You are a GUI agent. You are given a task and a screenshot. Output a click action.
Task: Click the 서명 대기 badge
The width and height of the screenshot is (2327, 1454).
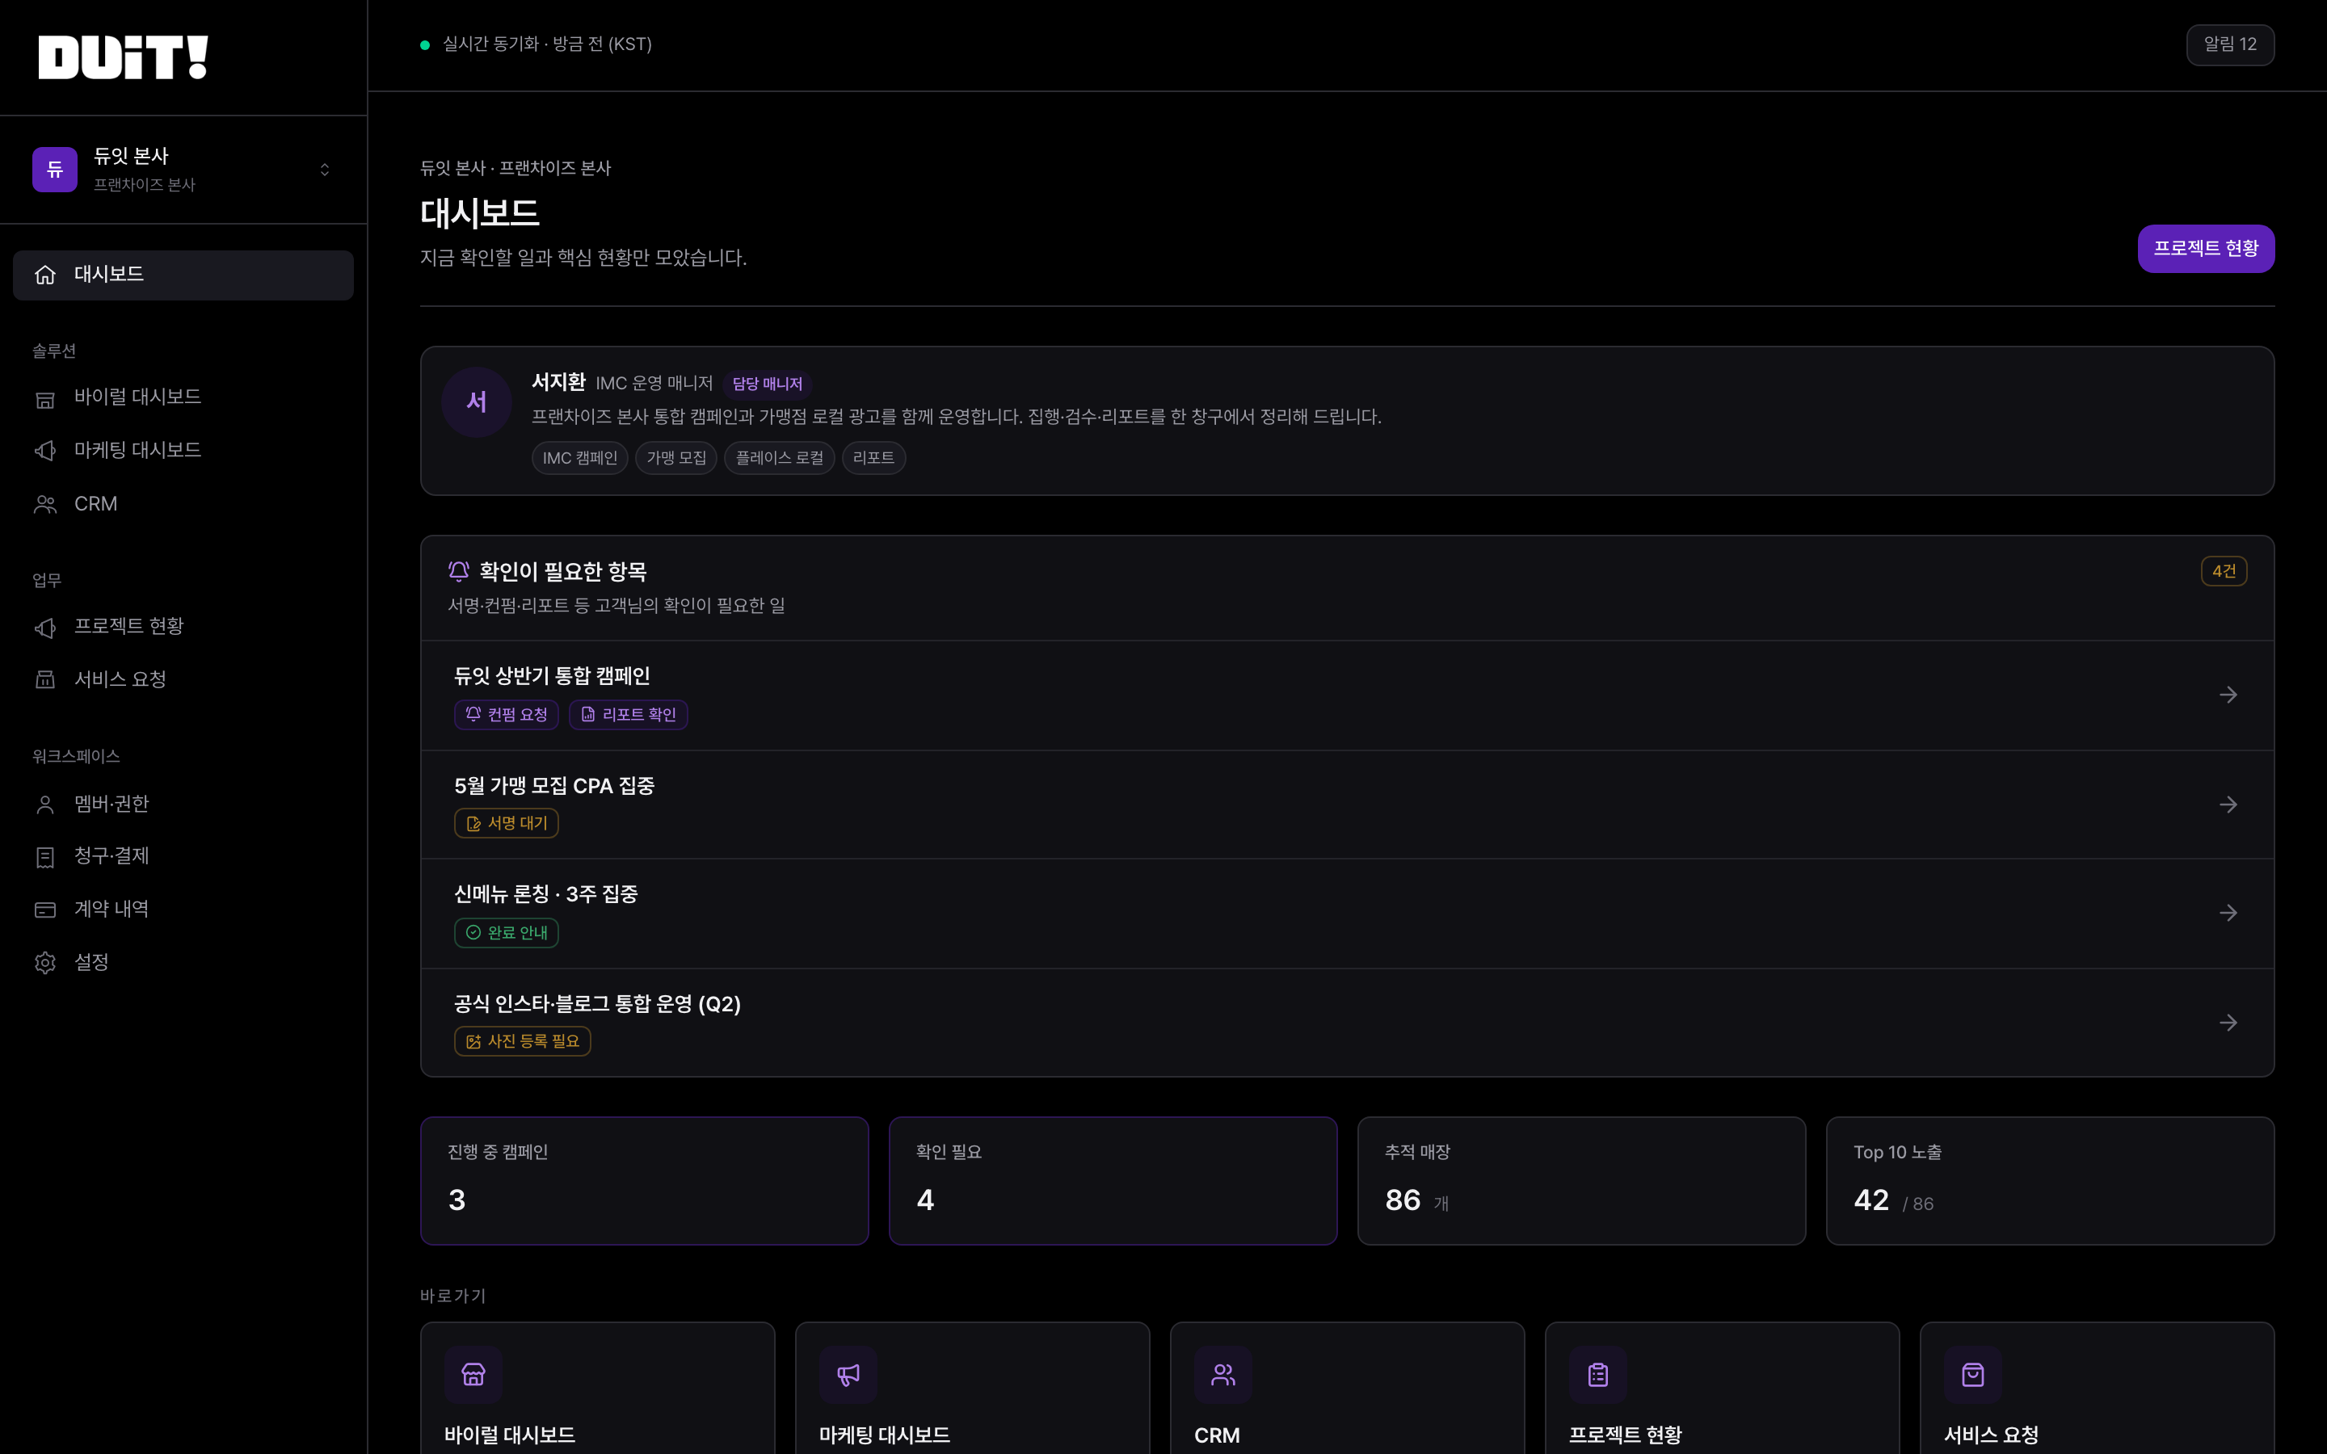[506, 823]
